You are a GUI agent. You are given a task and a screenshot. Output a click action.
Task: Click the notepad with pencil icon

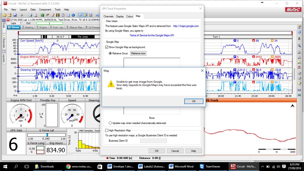coord(53,15)
